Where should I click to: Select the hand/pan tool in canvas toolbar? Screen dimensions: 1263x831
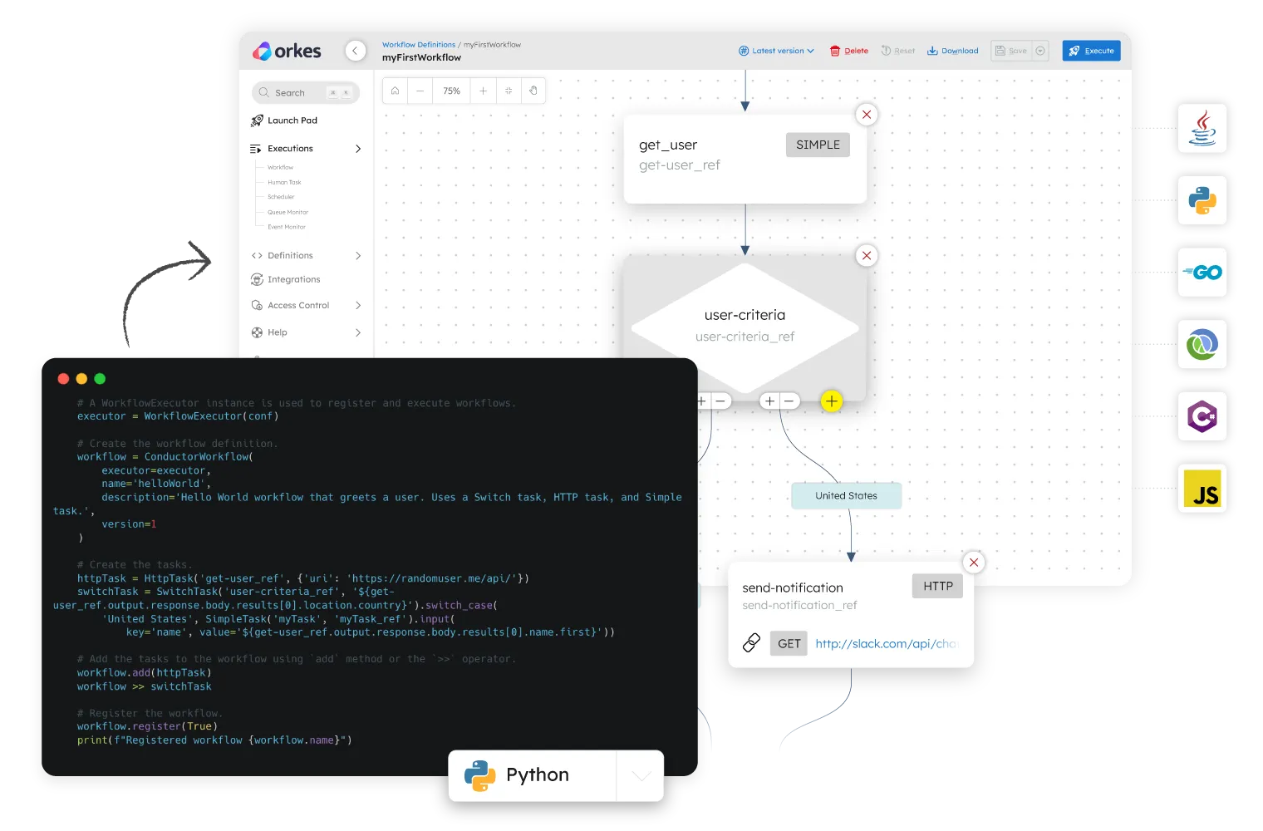[x=533, y=91]
